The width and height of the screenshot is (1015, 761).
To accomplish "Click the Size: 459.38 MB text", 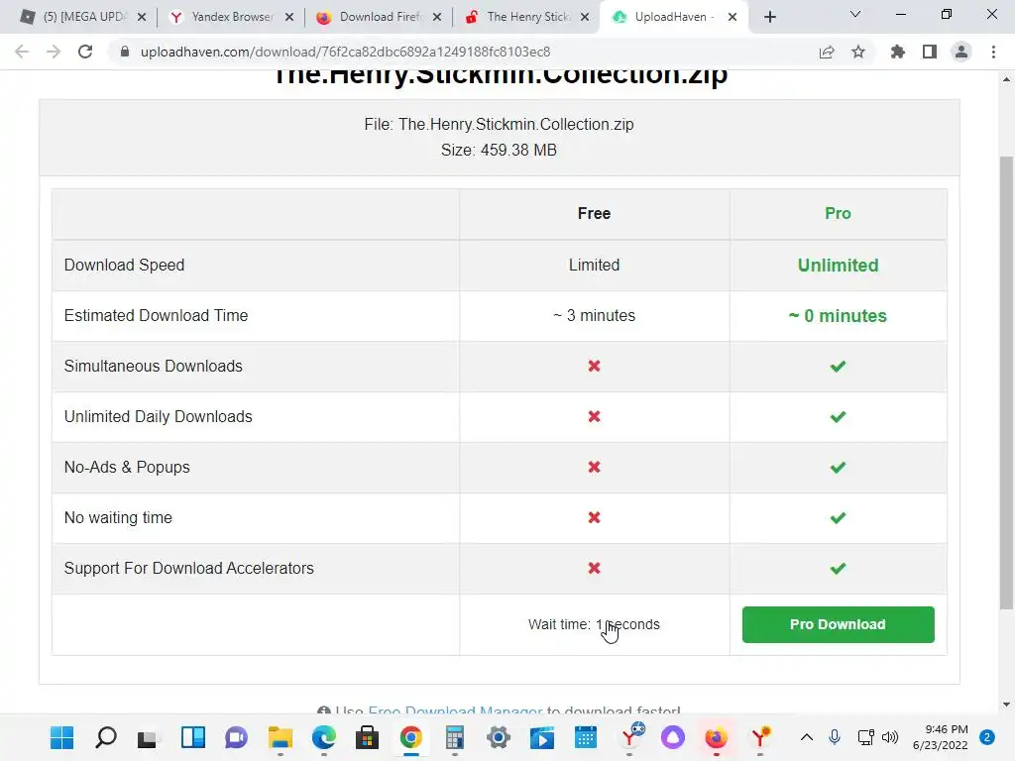I will click(499, 151).
